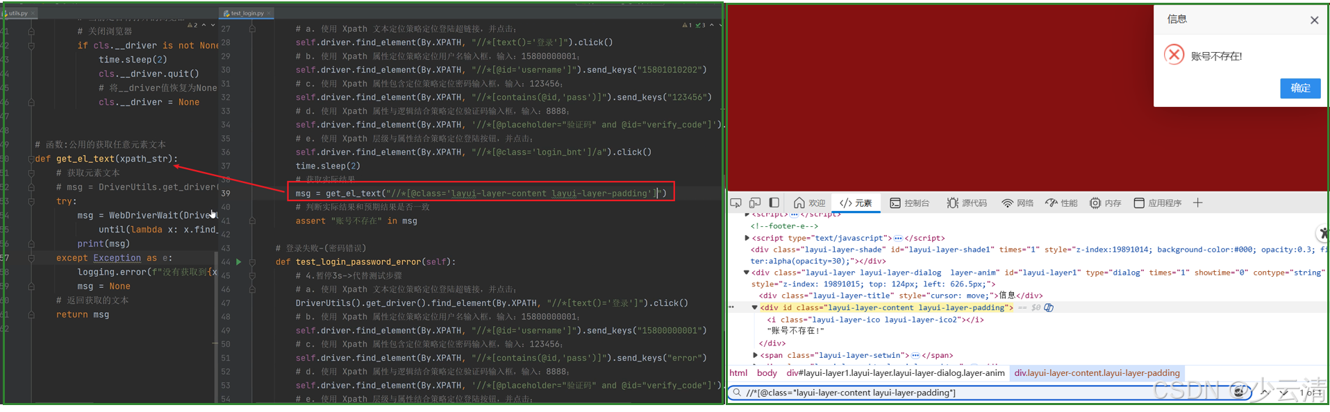Expand the span layui-layer-setwin node
This screenshot has height=412, width=1330.
point(755,355)
